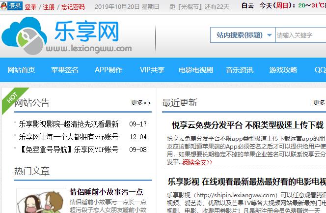Screen dimensions: 326x213
Task: Open the 苹果签名 nav menu item
Action: 65,70
